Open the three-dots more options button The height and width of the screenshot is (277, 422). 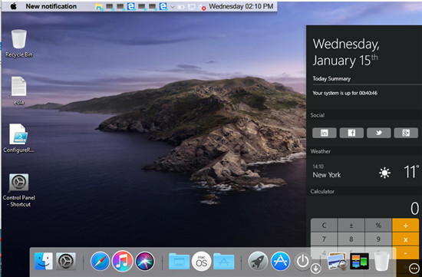tap(414, 268)
